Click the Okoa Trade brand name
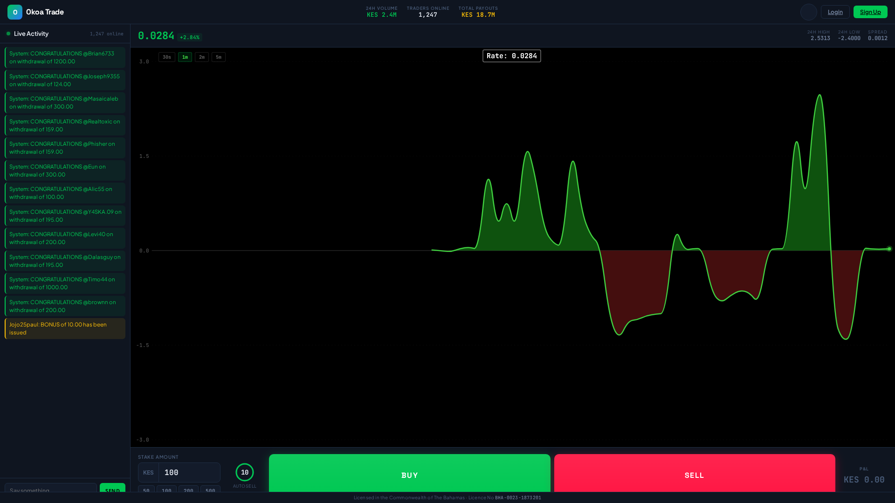This screenshot has width=895, height=503. (45, 12)
